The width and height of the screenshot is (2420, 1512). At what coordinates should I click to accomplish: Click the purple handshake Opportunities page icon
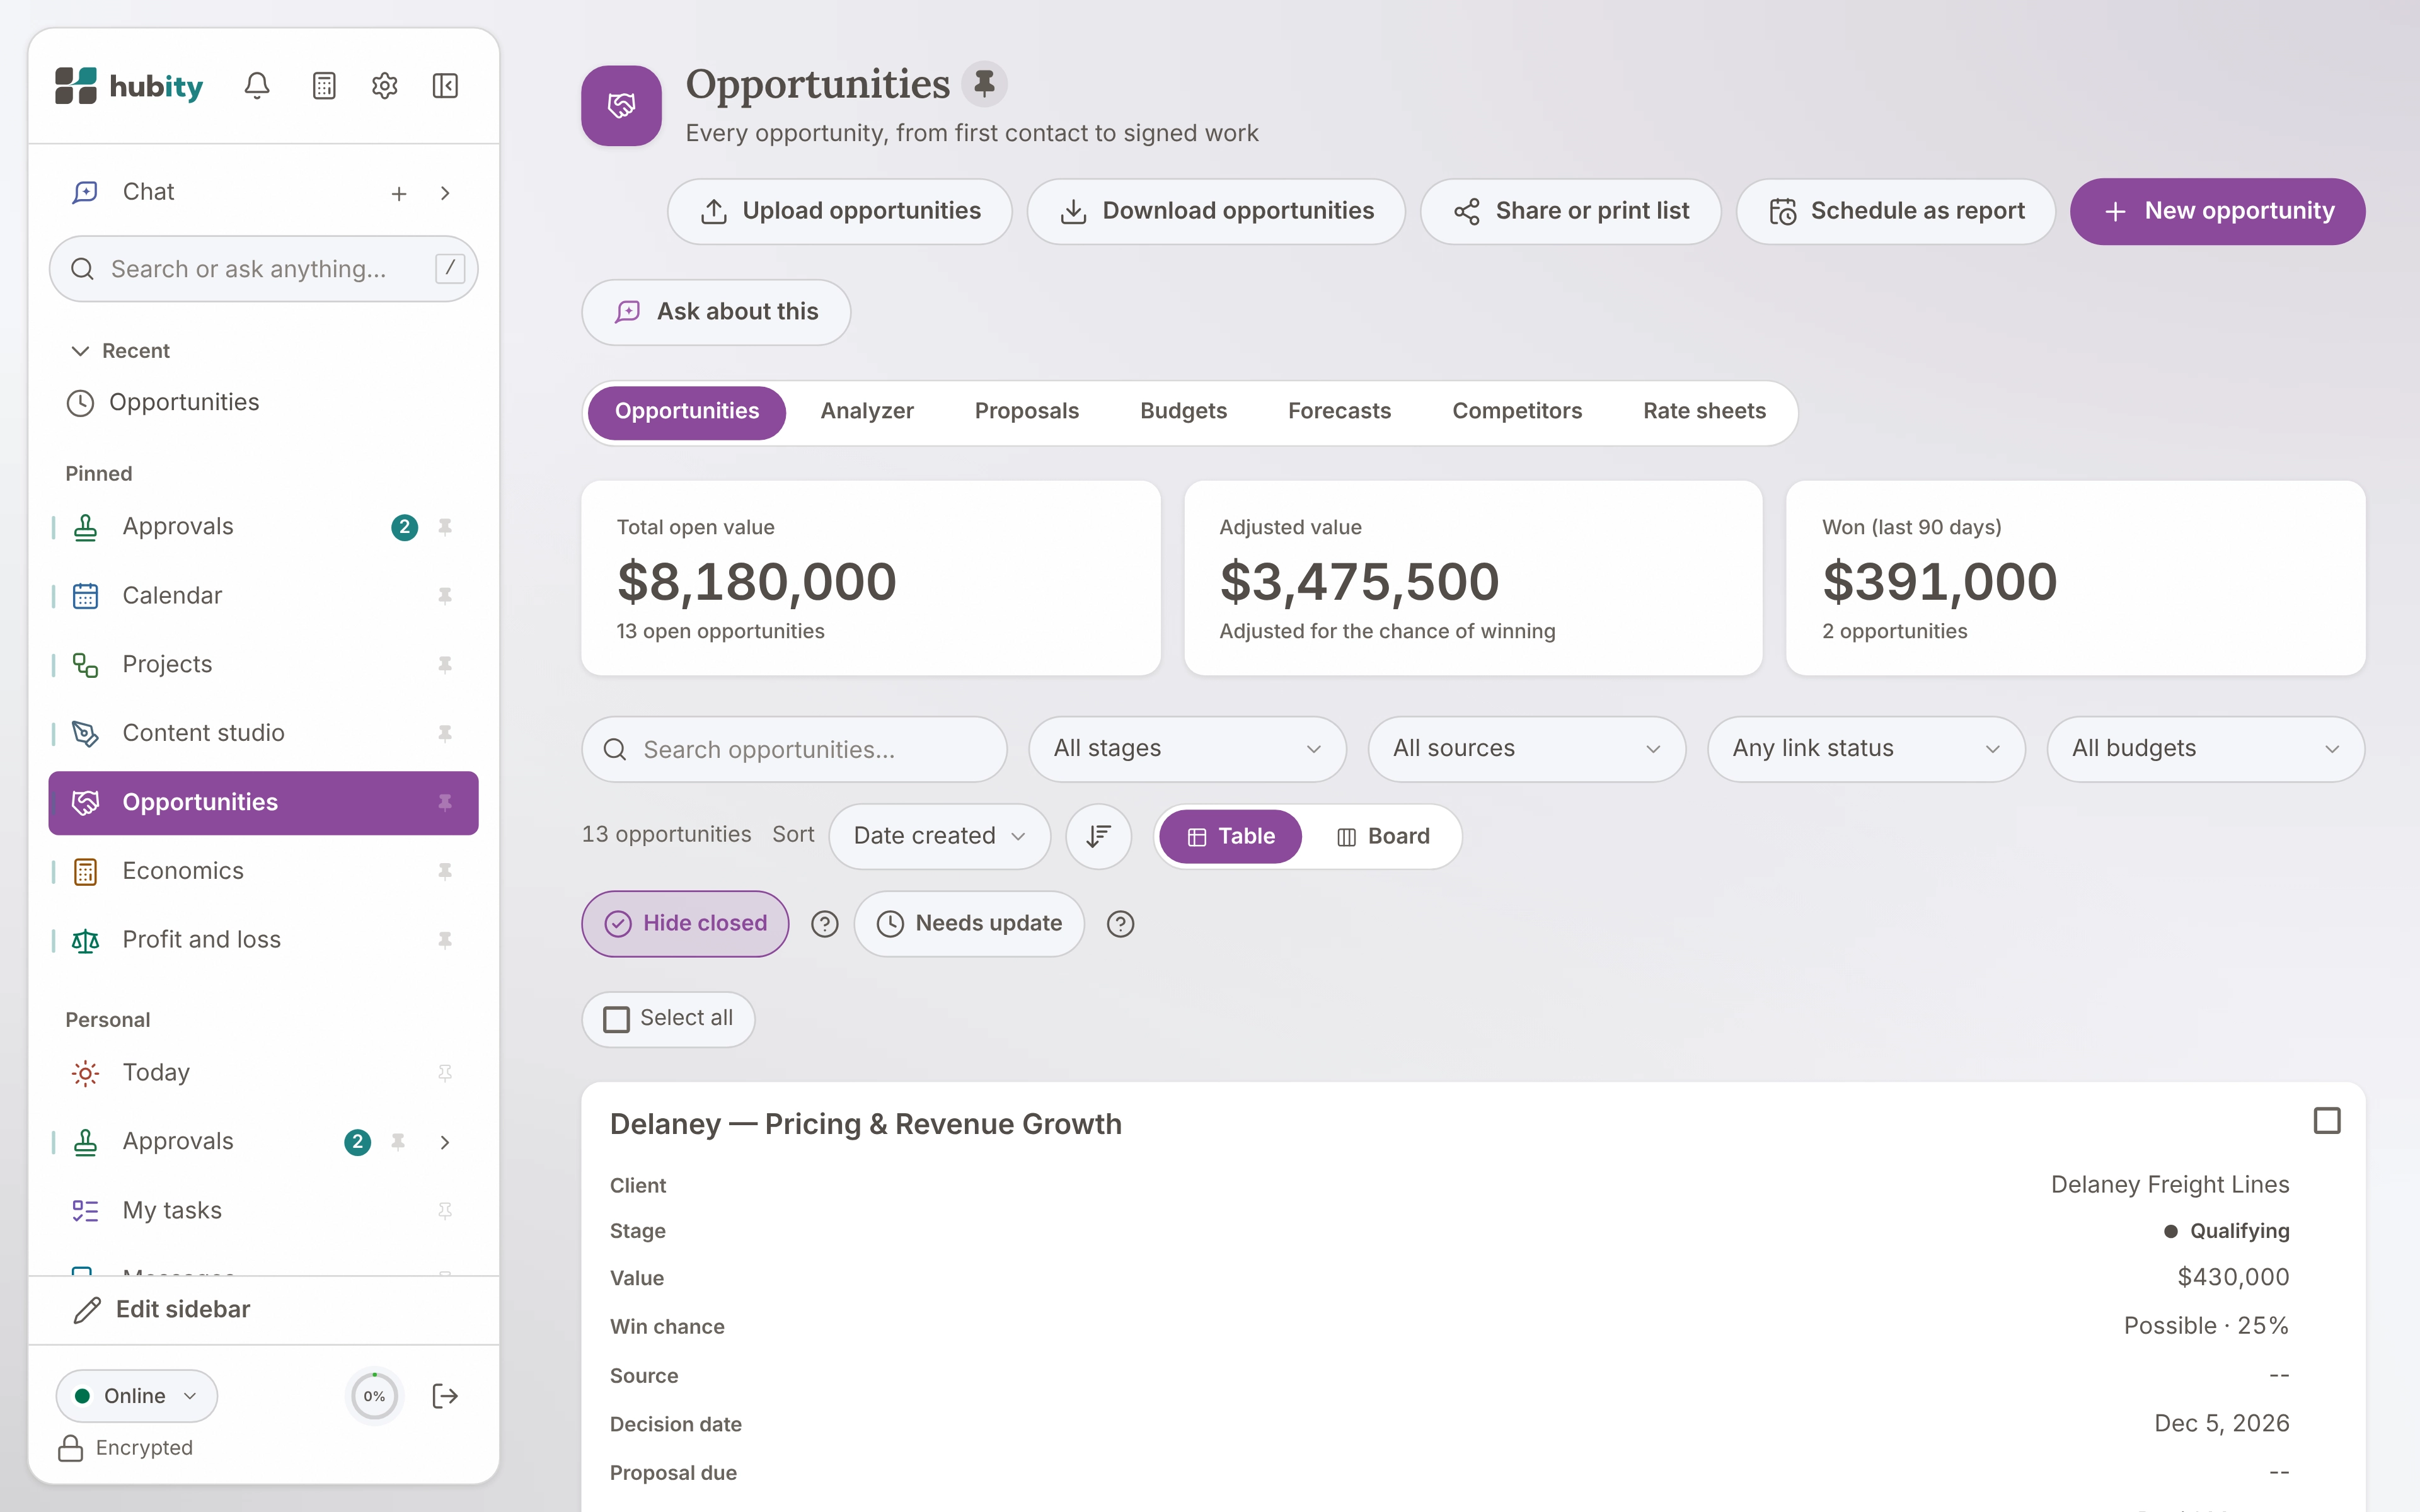point(621,106)
